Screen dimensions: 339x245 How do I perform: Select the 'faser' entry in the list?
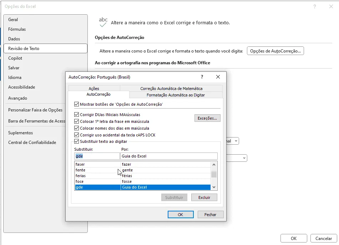[x=97, y=164]
